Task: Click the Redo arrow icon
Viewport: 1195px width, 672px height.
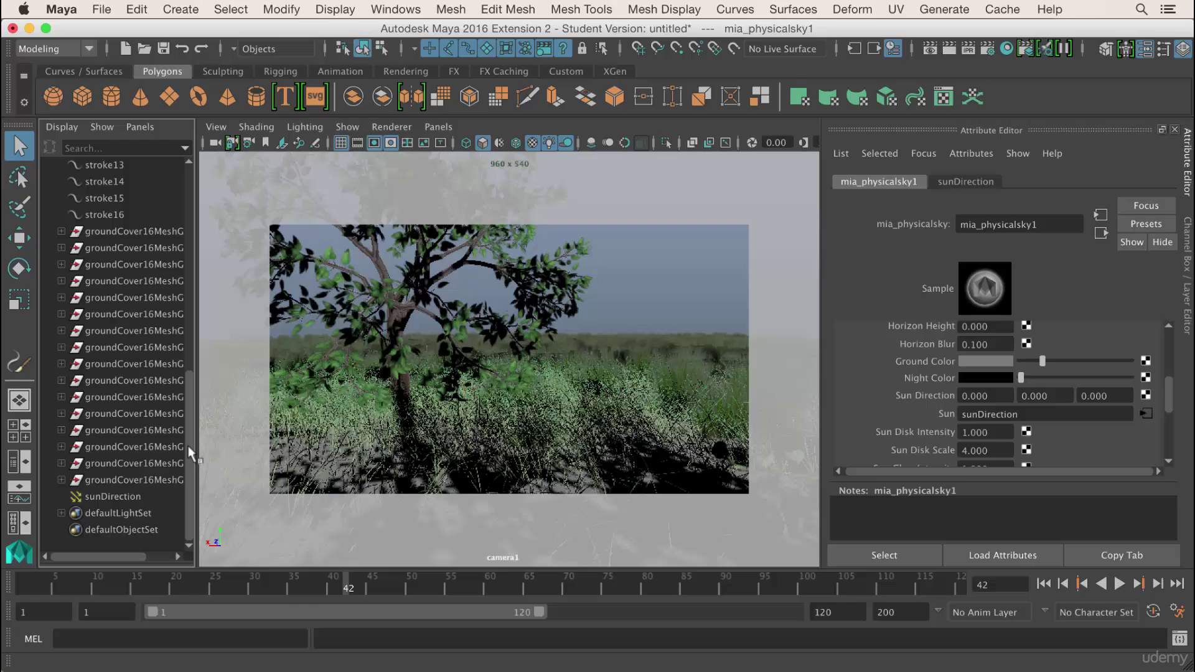Action: (202, 49)
